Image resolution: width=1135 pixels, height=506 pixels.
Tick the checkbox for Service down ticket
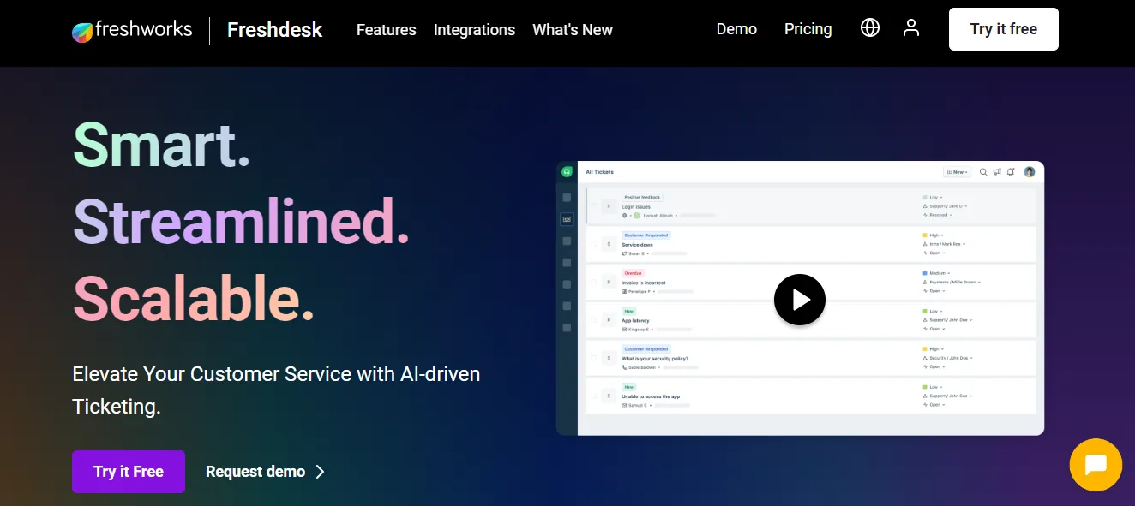[x=593, y=244]
